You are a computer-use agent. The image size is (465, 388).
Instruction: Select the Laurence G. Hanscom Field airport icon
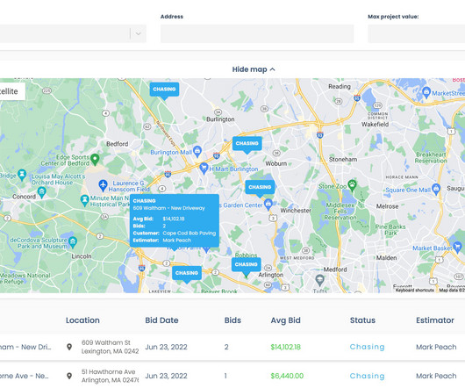[103, 185]
